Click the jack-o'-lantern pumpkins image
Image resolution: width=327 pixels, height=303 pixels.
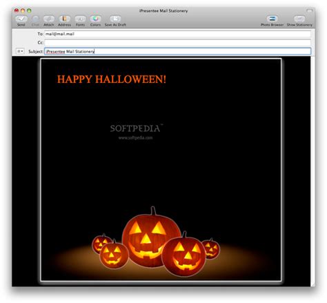point(156,242)
